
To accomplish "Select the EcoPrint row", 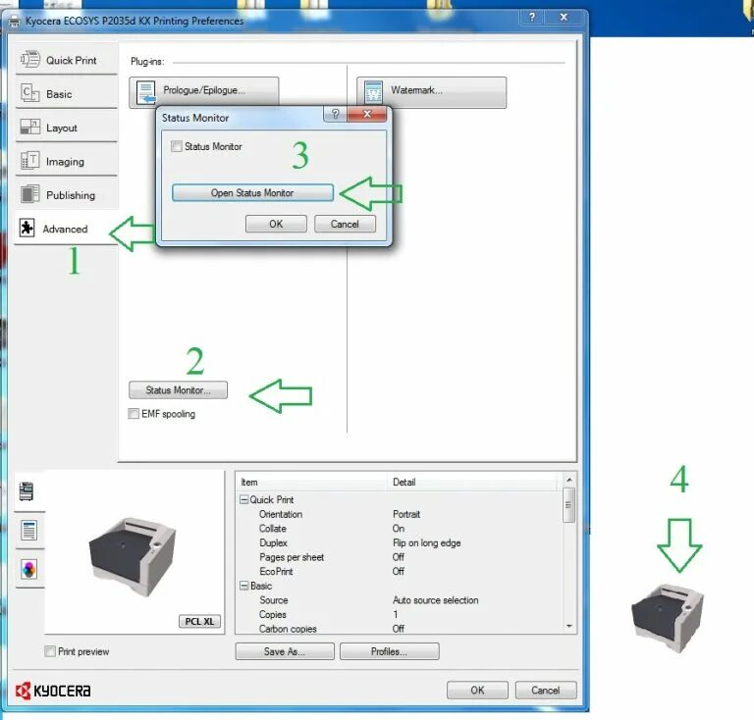I will pyautogui.click(x=400, y=571).
